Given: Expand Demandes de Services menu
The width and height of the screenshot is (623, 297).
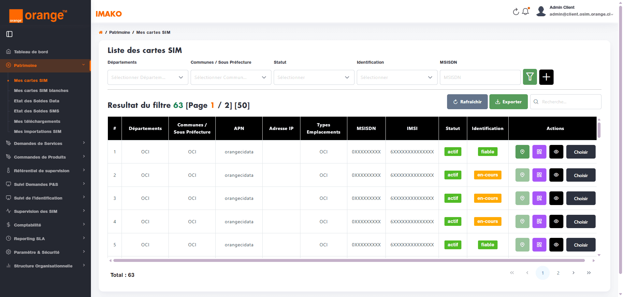Looking at the screenshot, I should point(45,143).
